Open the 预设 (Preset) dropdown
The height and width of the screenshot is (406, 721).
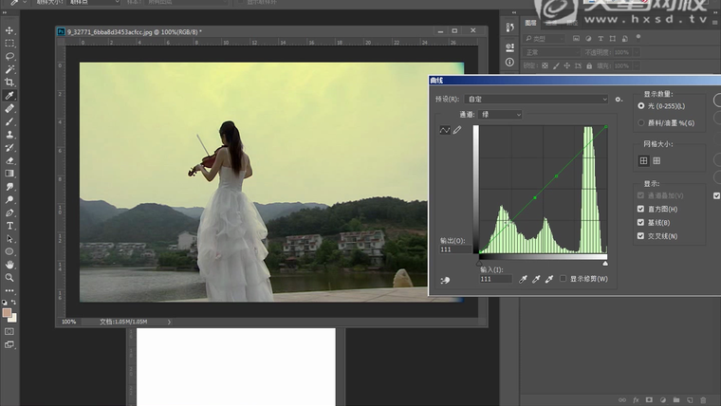pos(536,99)
